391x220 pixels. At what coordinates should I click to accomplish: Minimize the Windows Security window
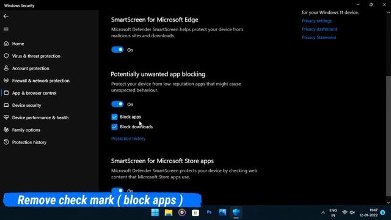[x=358, y=5]
